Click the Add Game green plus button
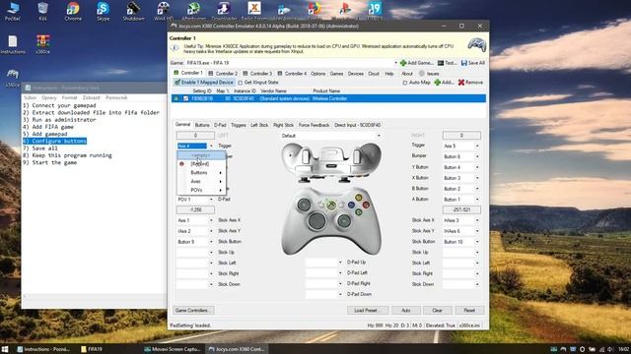 click(416, 63)
